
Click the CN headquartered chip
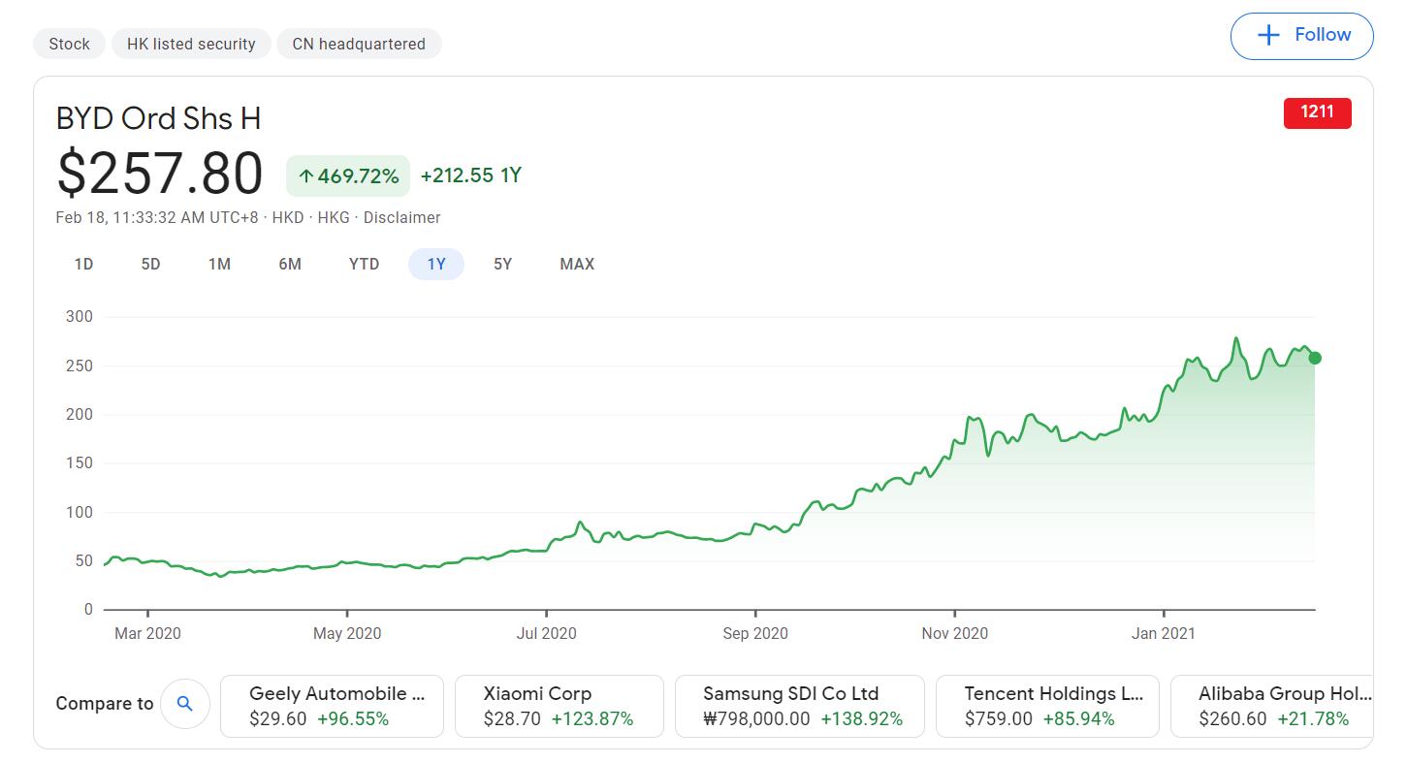click(359, 44)
